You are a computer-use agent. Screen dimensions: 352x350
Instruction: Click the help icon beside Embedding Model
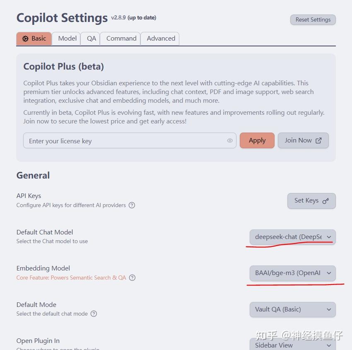(132, 278)
